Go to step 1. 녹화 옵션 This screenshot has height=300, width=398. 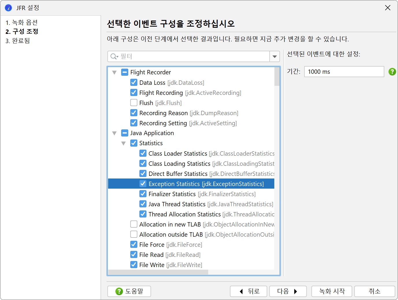click(22, 23)
